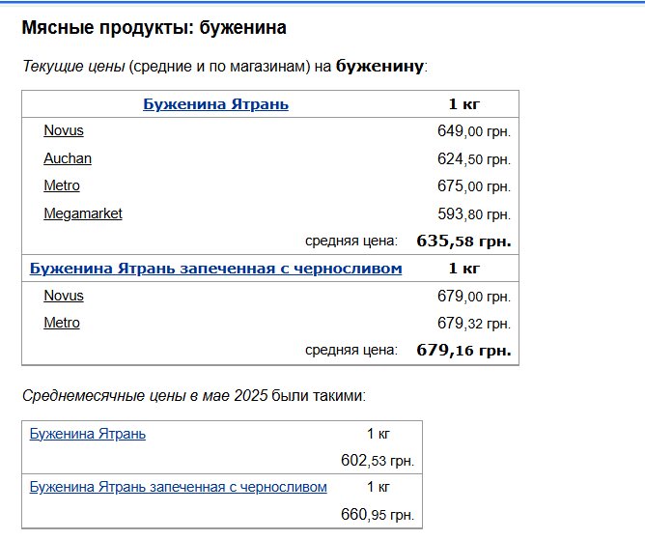
Task: Click the Среднемесячные цены в мае 2025 text
Action: coord(145,395)
